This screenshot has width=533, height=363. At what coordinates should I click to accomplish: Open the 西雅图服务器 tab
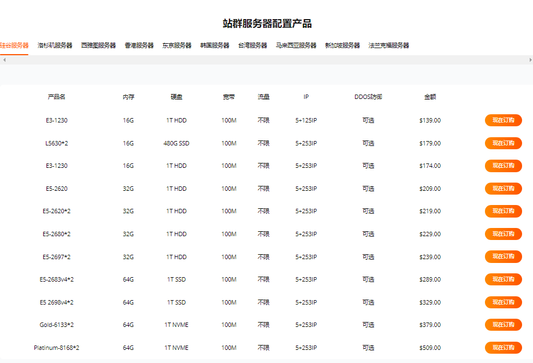(x=98, y=45)
